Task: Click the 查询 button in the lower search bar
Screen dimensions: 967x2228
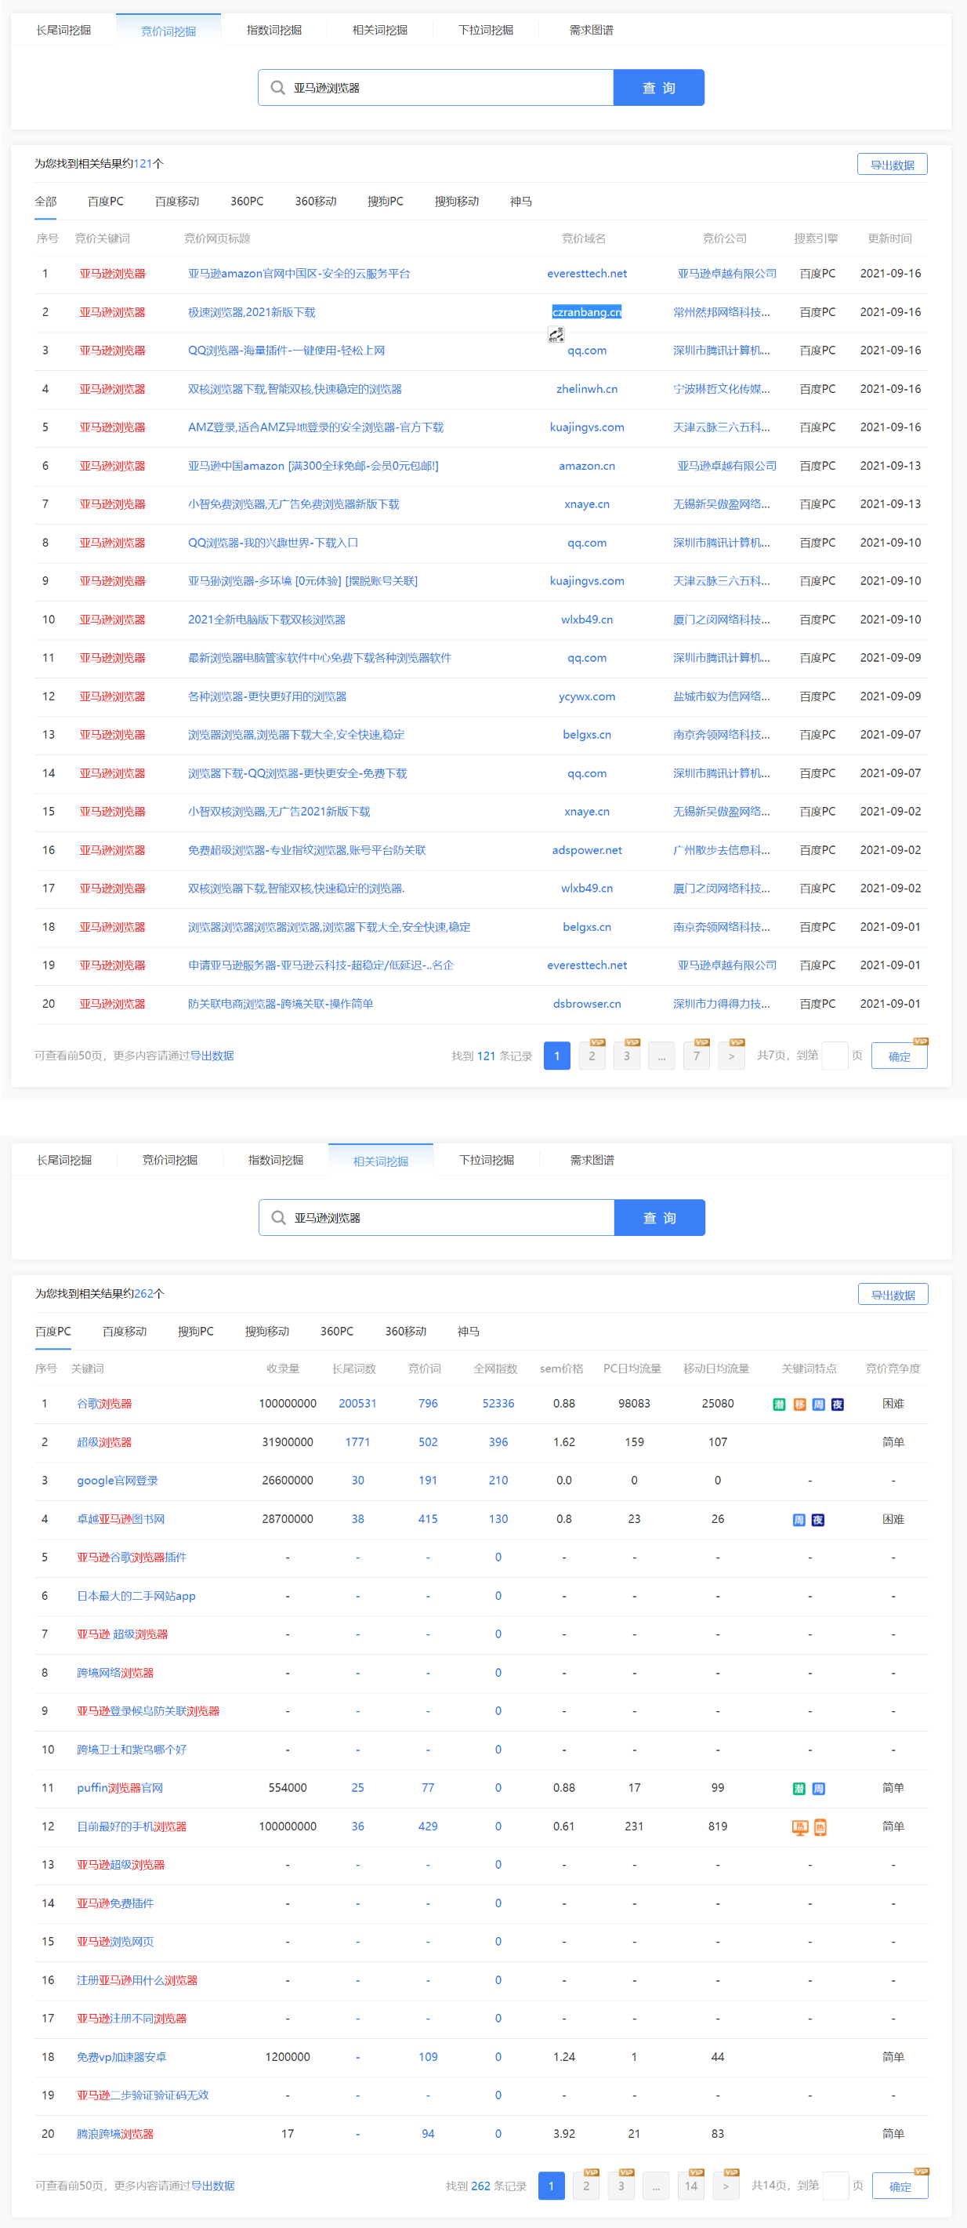Action: (x=659, y=1217)
